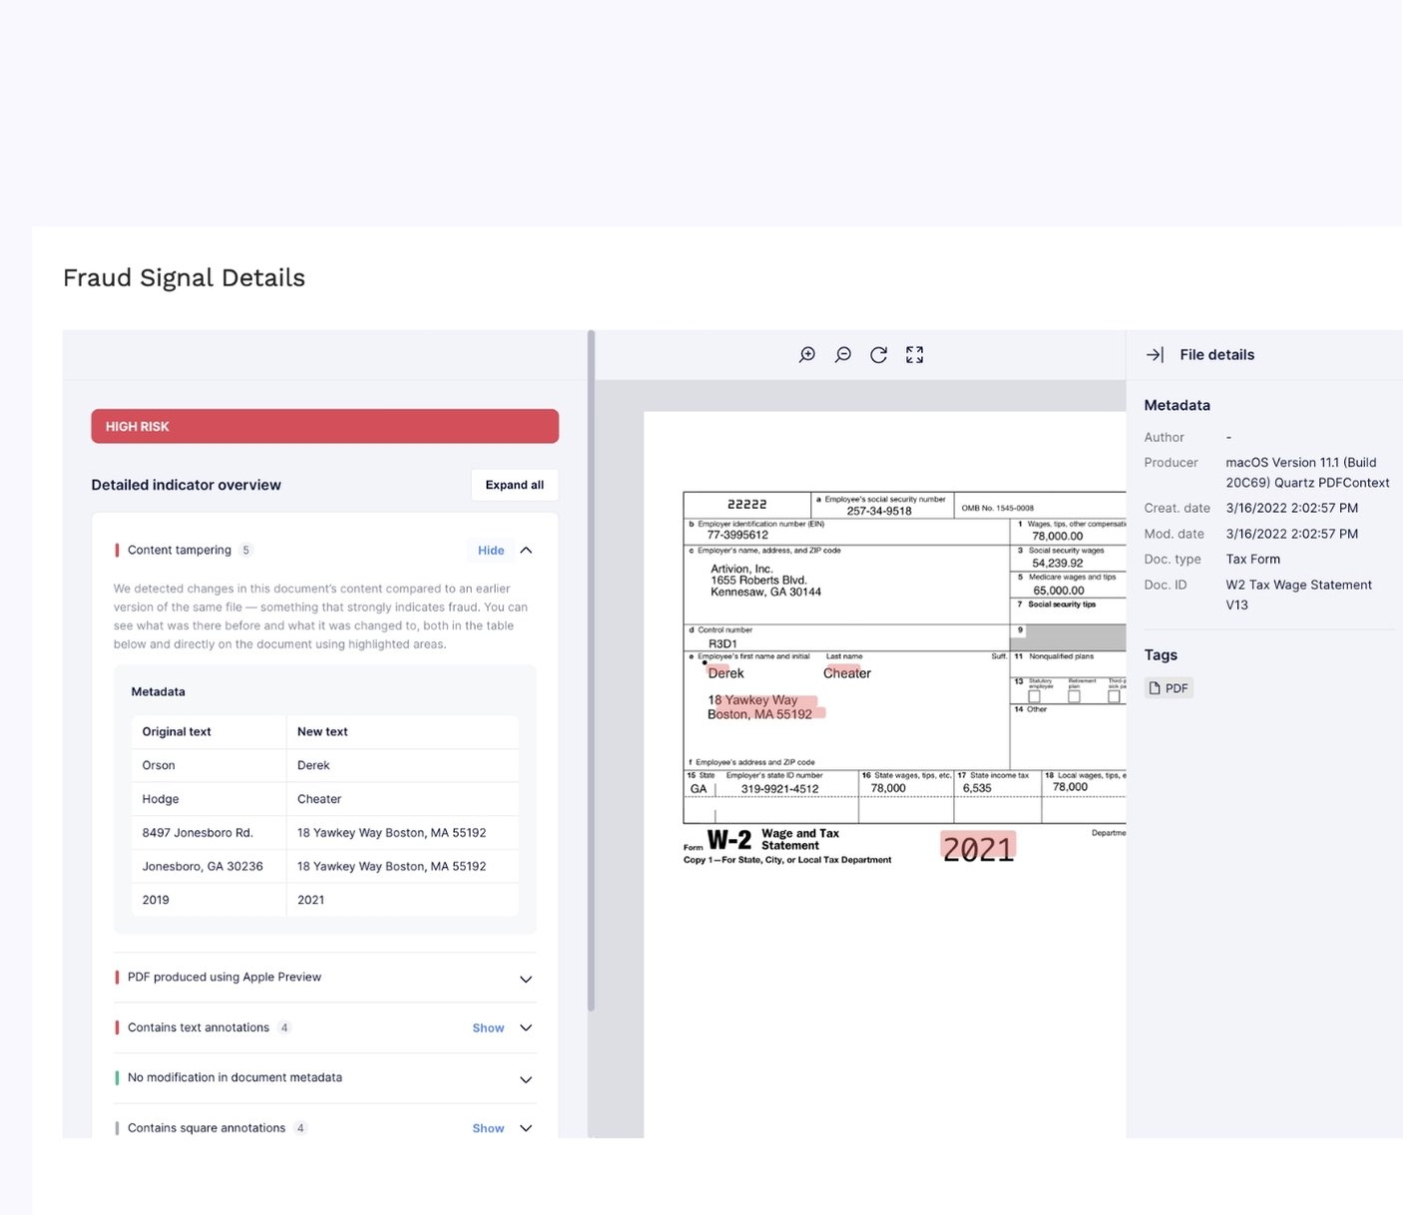
Task: Collapse the File details panel arrow
Action: coord(1155,355)
